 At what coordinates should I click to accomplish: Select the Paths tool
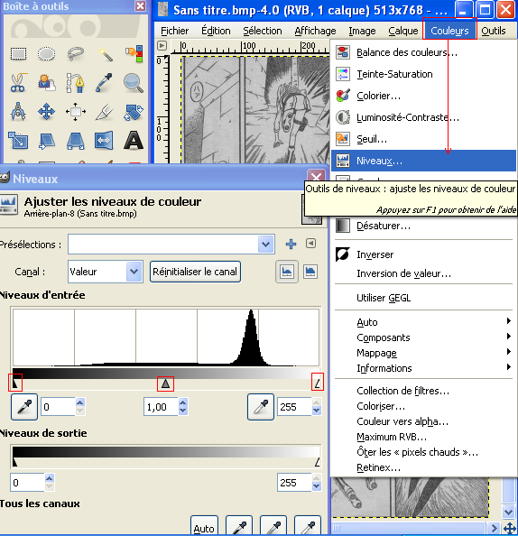[x=75, y=83]
